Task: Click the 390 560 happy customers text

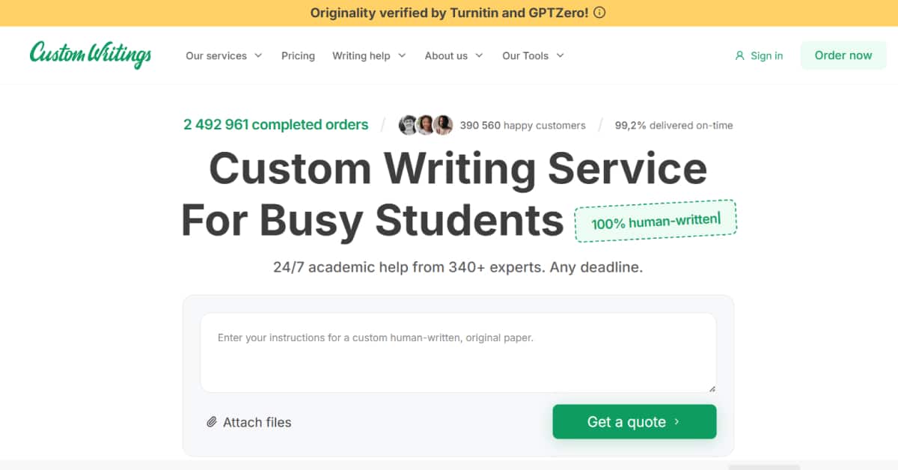Action: tap(522, 126)
